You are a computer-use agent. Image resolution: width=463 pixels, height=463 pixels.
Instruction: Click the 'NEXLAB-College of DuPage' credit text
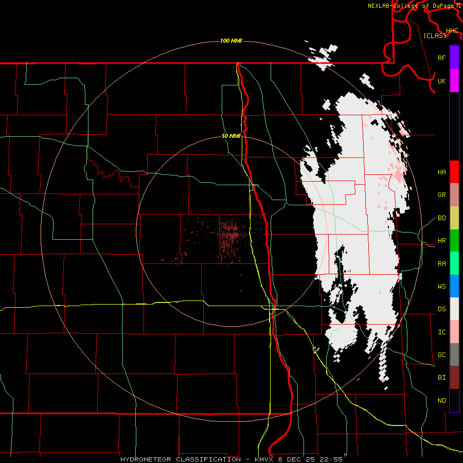(412, 6)
